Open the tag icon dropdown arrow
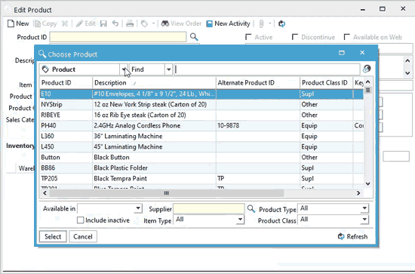This screenshot has height=274, width=415. pos(153,23)
